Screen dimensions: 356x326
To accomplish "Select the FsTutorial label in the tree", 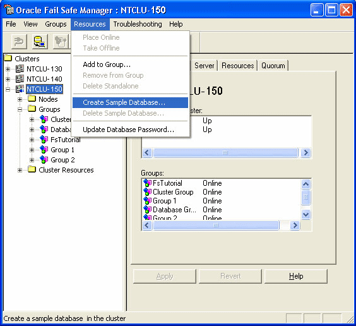I will pos(66,140).
